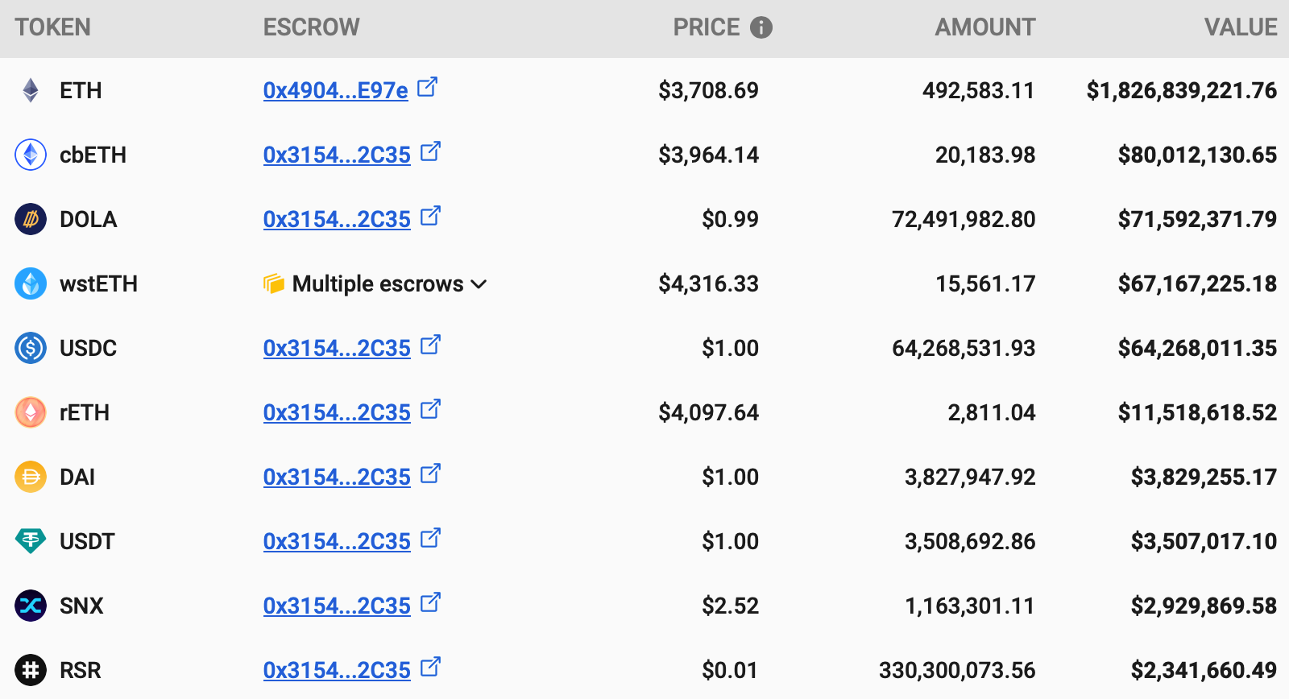Select ETH amount 492,583.11
1289x699 pixels.
point(979,90)
